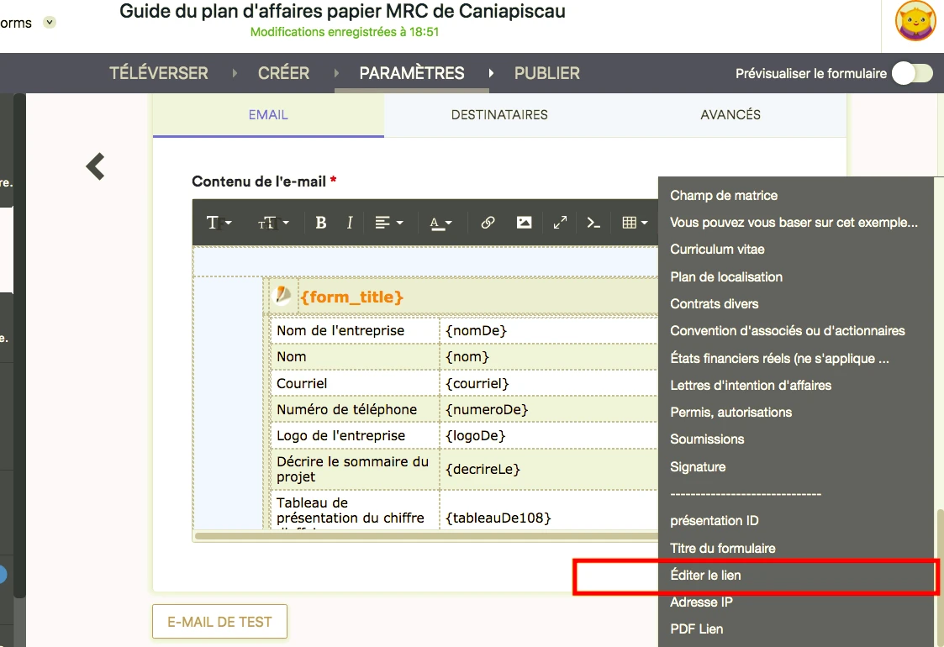Image resolution: width=944 pixels, height=647 pixels.
Task: Insert an image using the picture icon
Action: (x=524, y=223)
